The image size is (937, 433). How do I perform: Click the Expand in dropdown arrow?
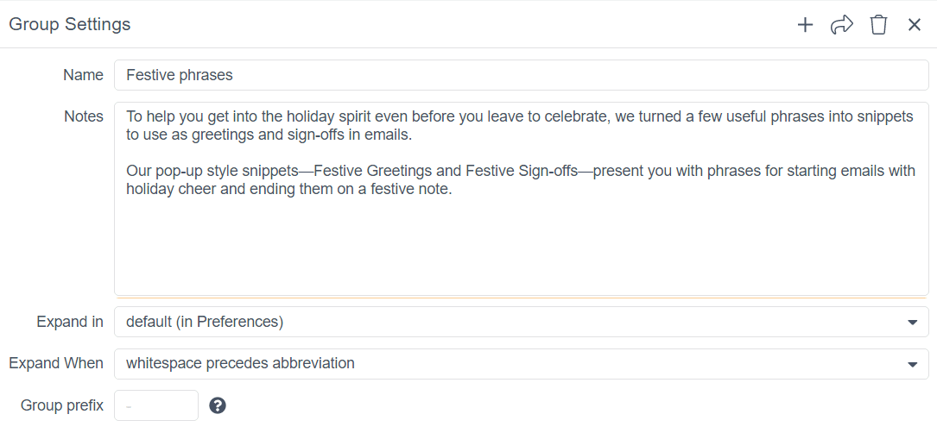tap(912, 323)
